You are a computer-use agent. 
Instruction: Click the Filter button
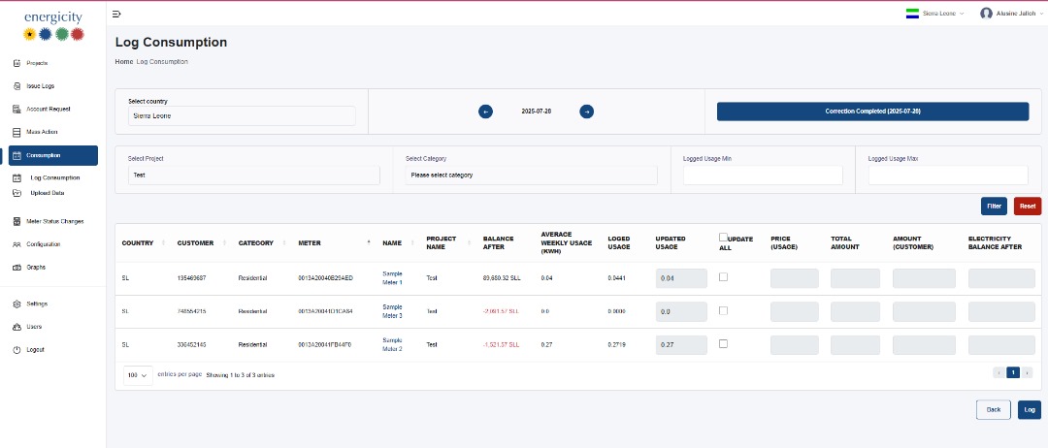pyautogui.click(x=994, y=207)
